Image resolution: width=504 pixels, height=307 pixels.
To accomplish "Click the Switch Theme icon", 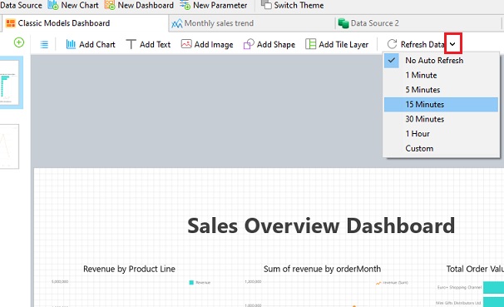I will (x=266, y=5).
